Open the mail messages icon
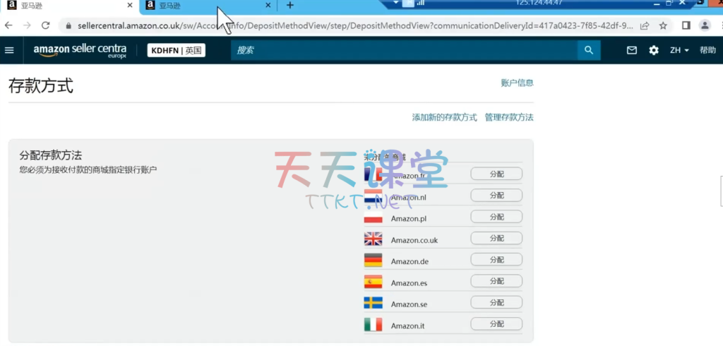 pyautogui.click(x=632, y=50)
